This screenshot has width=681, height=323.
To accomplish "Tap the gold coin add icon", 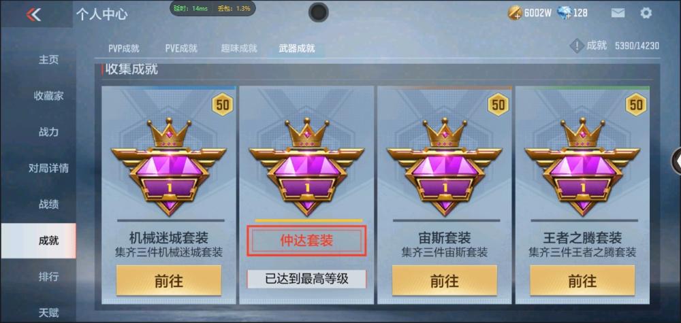I will point(515,13).
